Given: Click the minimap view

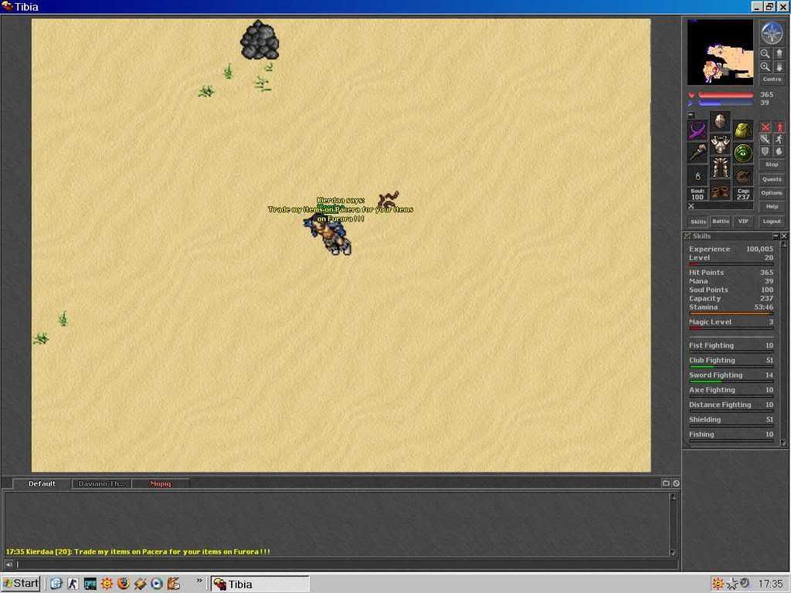Looking at the screenshot, I should (x=720, y=53).
